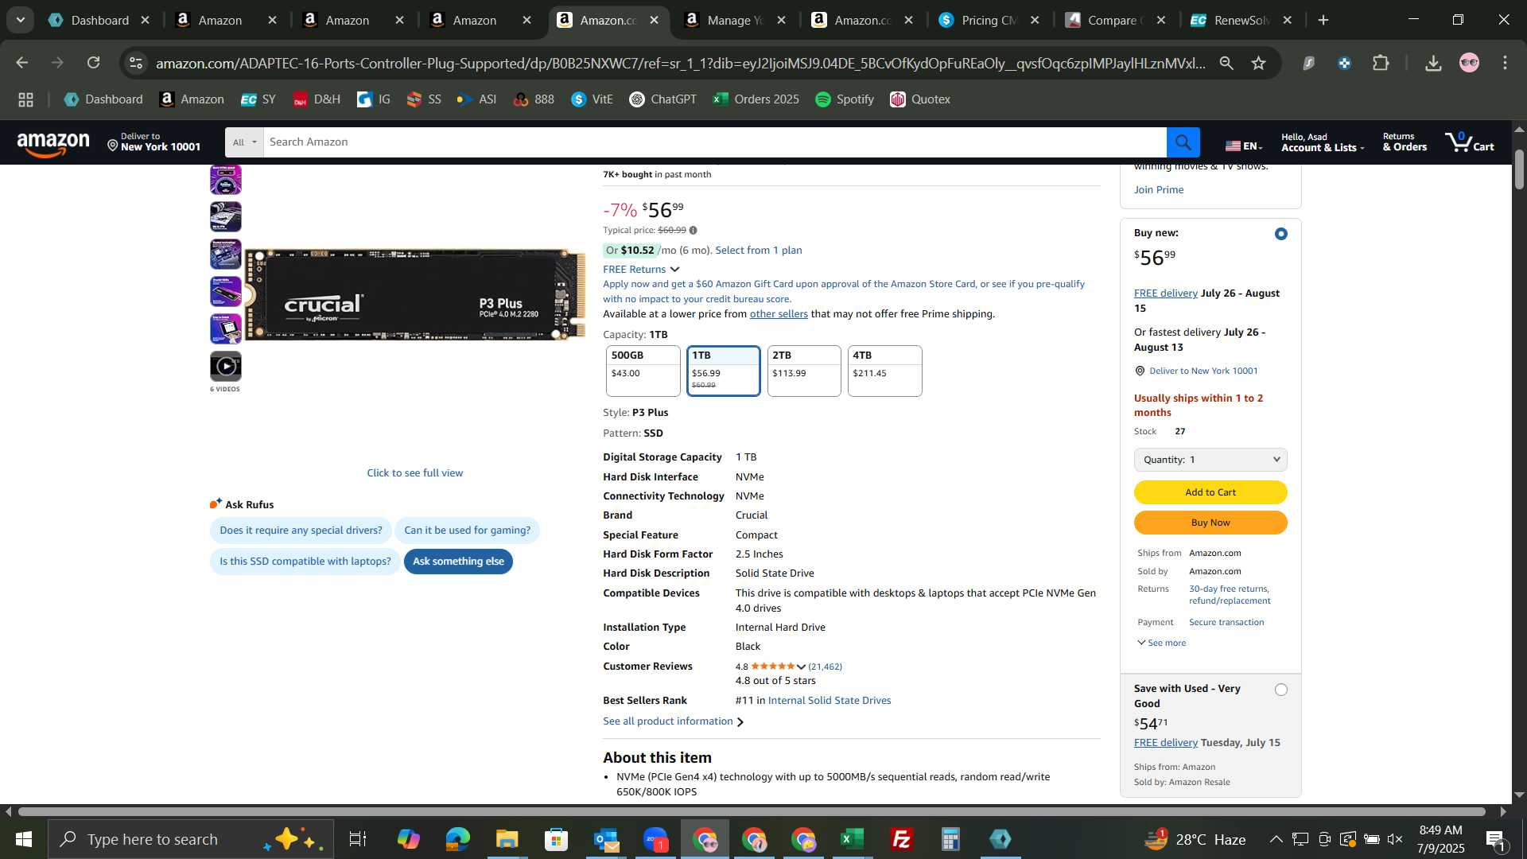Click Join Prime link

[1159, 190]
